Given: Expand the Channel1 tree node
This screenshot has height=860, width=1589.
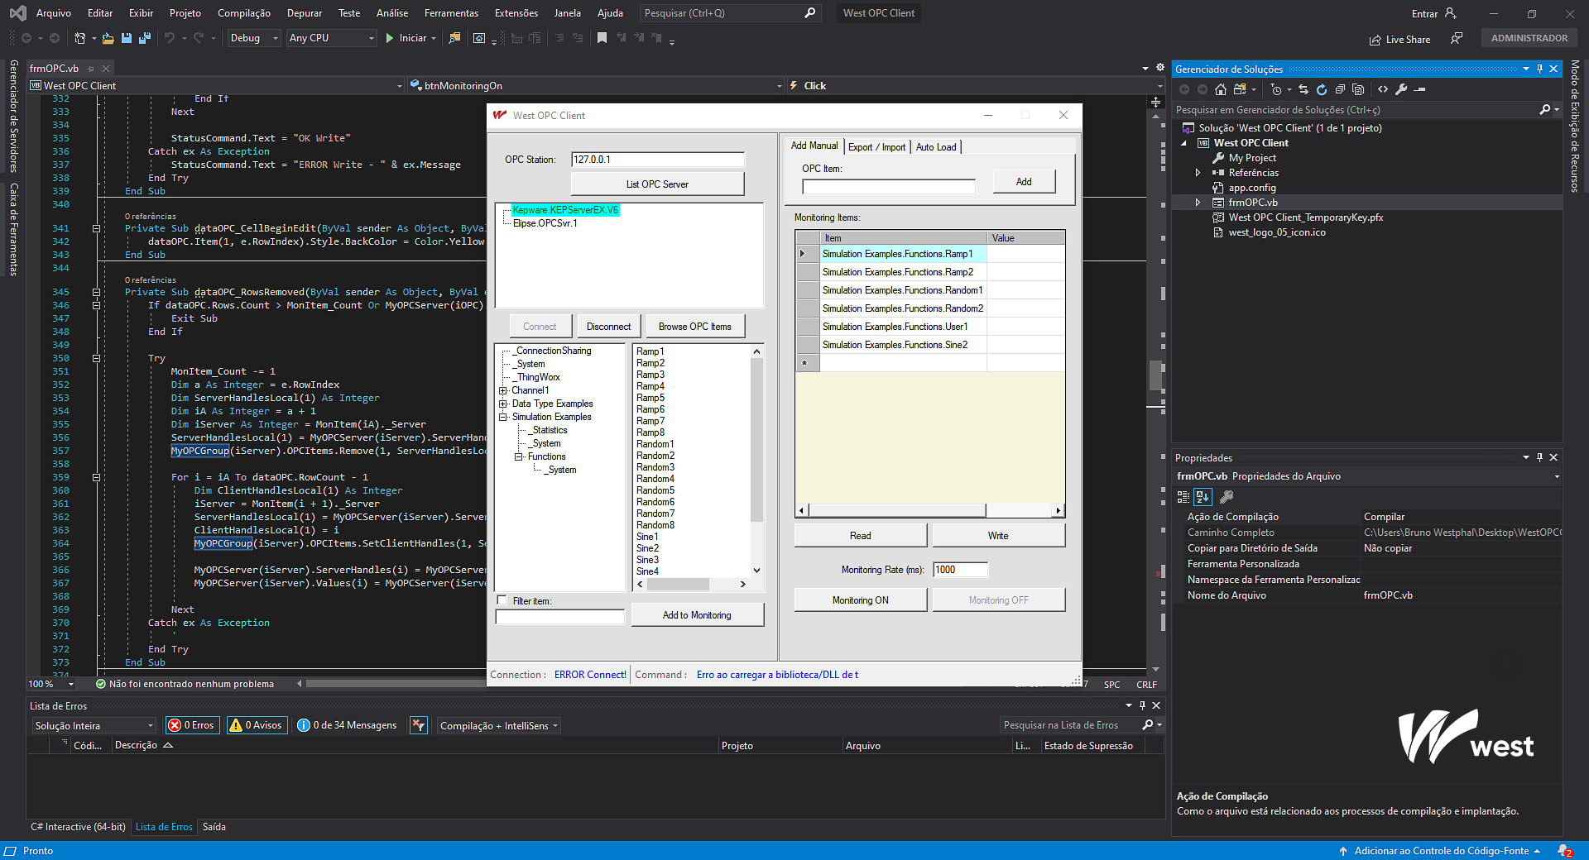Looking at the screenshot, I should tap(502, 390).
